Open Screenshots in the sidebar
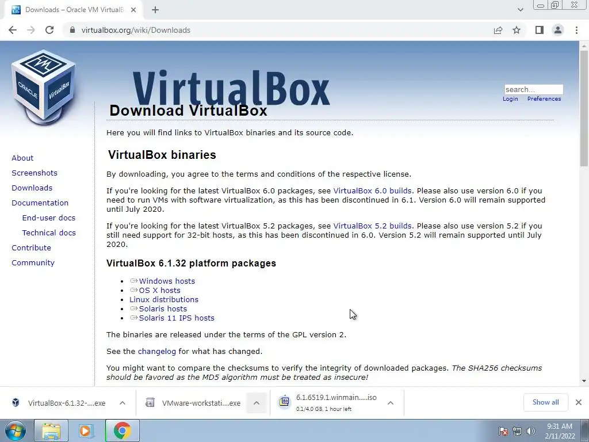The width and height of the screenshot is (589, 442). (x=35, y=173)
